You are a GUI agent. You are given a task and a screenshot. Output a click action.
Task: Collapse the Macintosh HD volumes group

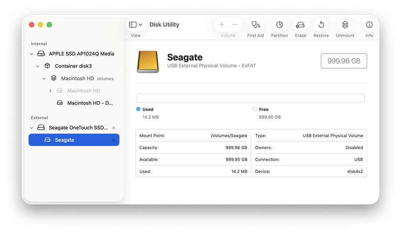coord(44,78)
